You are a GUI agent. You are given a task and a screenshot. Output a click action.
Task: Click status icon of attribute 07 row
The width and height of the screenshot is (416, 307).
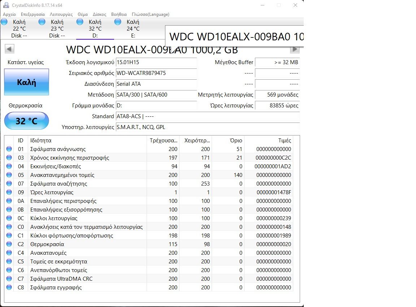tap(9, 184)
